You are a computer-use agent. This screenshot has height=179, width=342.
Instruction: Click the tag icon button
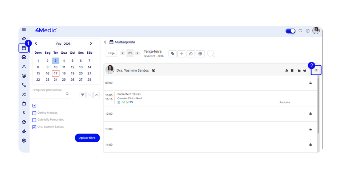pyautogui.click(x=173, y=54)
